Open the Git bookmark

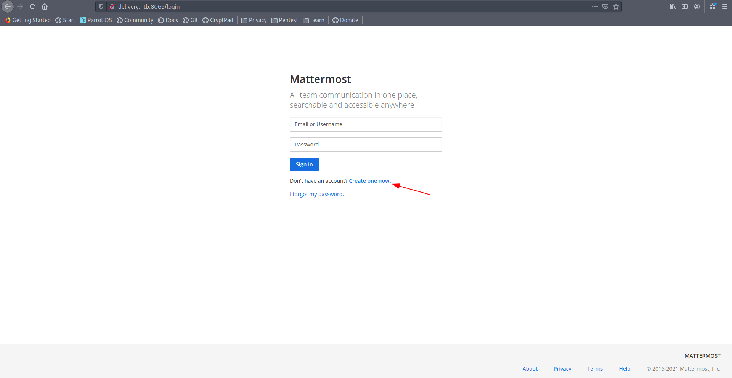(190, 20)
